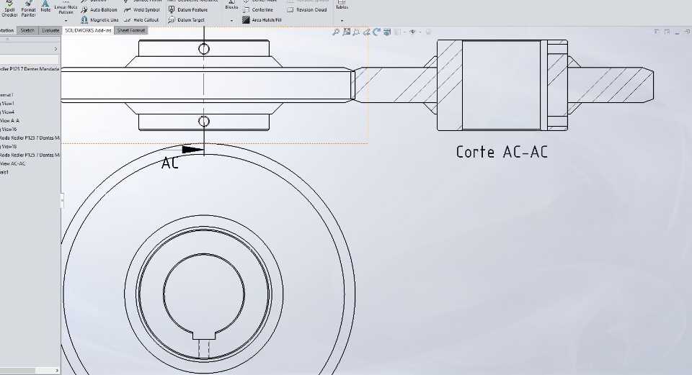692x375 pixels.
Task: Run the Spell Checker tool
Action: coord(9,9)
